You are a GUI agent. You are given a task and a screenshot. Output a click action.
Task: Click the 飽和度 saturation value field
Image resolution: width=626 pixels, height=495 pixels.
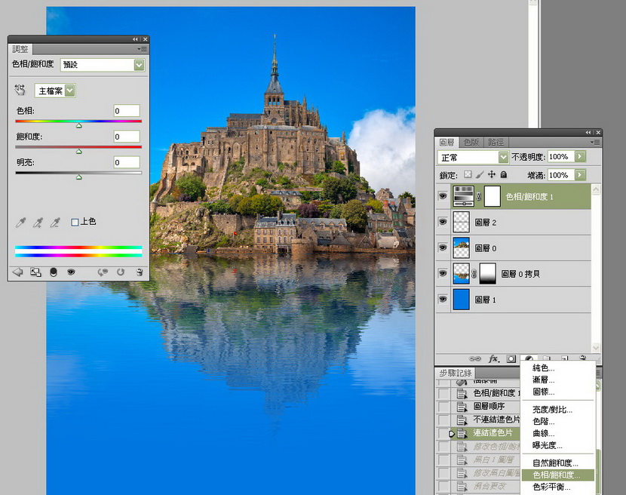127,137
